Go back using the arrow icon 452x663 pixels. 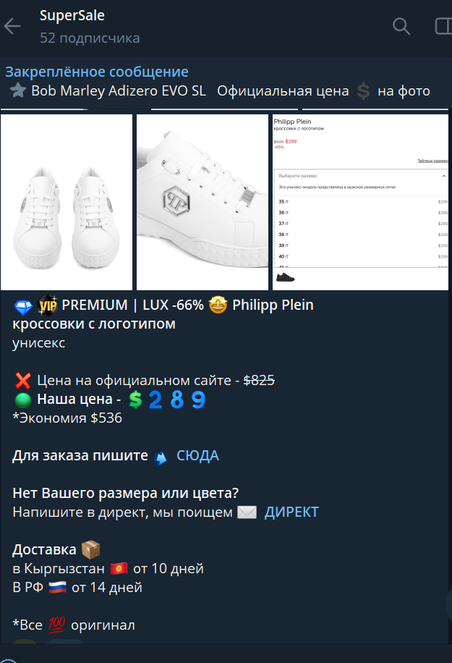tap(12, 26)
